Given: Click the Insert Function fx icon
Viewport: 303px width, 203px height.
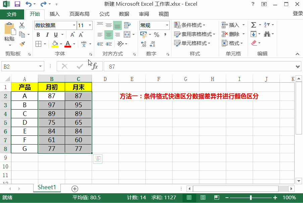Looking at the screenshot, I should tap(95, 66).
